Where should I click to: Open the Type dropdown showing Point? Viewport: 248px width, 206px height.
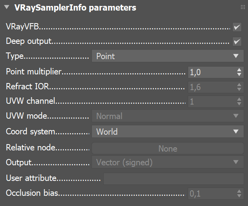[168, 56]
